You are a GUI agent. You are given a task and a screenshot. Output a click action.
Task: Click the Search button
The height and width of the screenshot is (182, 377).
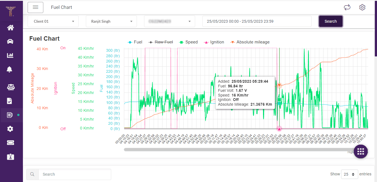click(331, 21)
